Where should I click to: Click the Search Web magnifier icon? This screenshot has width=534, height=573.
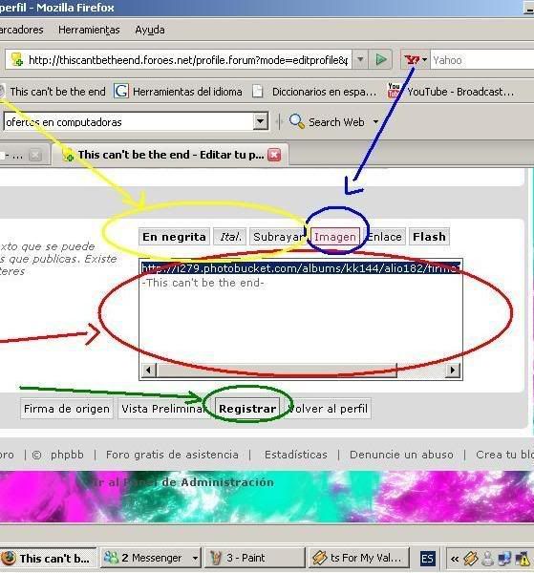tap(296, 121)
